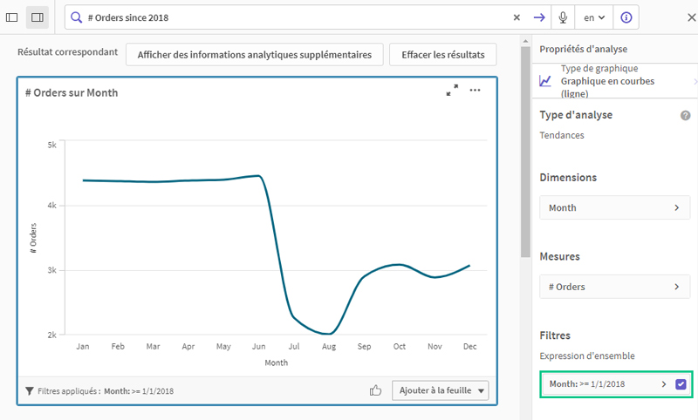Click the 'Aug' label on the x-axis
Screen dimensions: 698x420
(329, 346)
